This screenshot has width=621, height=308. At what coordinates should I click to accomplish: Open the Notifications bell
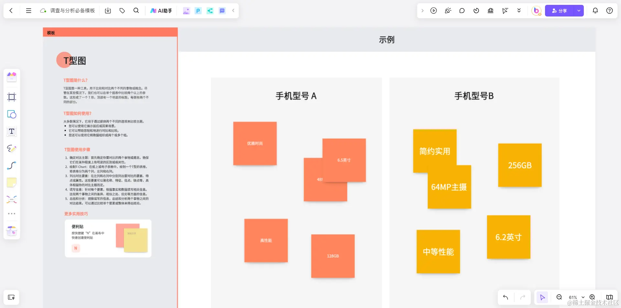tap(595, 10)
